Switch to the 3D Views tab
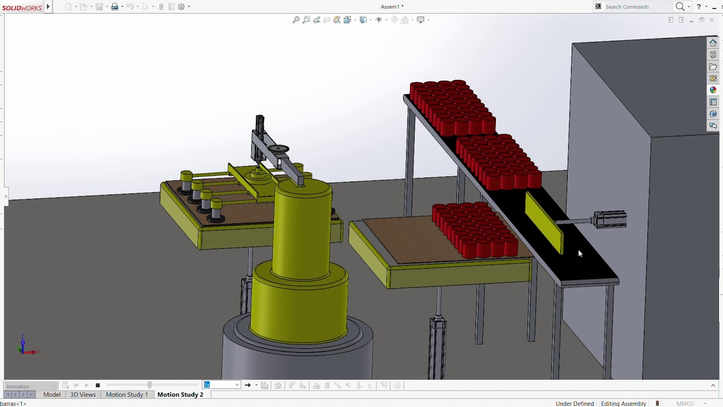The width and height of the screenshot is (723, 407). [x=83, y=395]
